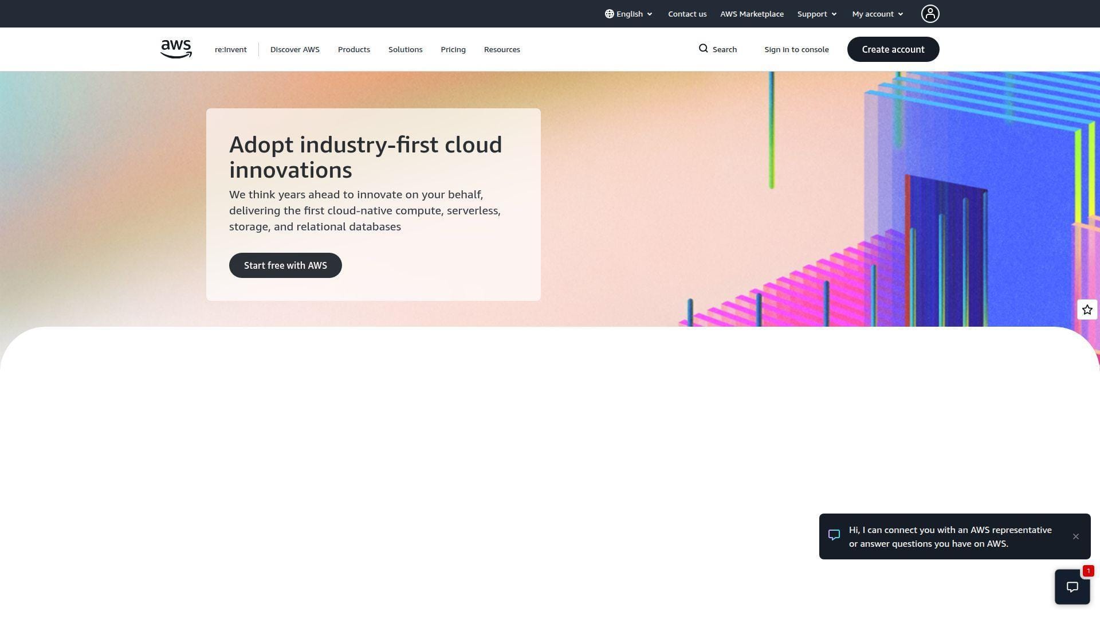
Task: Click the Contact us link
Action: pos(687,14)
